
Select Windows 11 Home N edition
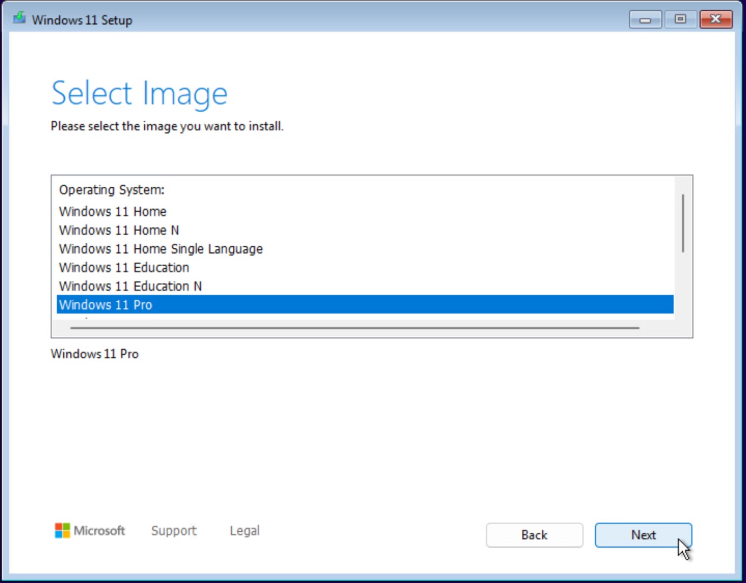365,231
